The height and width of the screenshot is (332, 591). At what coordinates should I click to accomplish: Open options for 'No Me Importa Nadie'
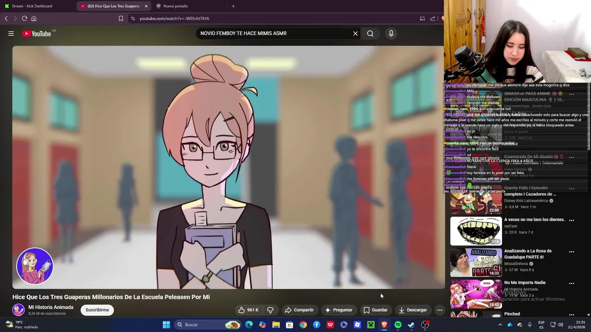(572, 283)
